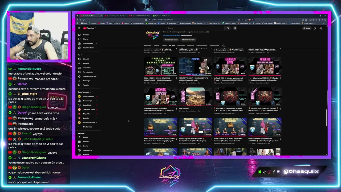Switch to channel Membresía tab
The width and height of the screenshot is (341, 192).
[x=214, y=46]
